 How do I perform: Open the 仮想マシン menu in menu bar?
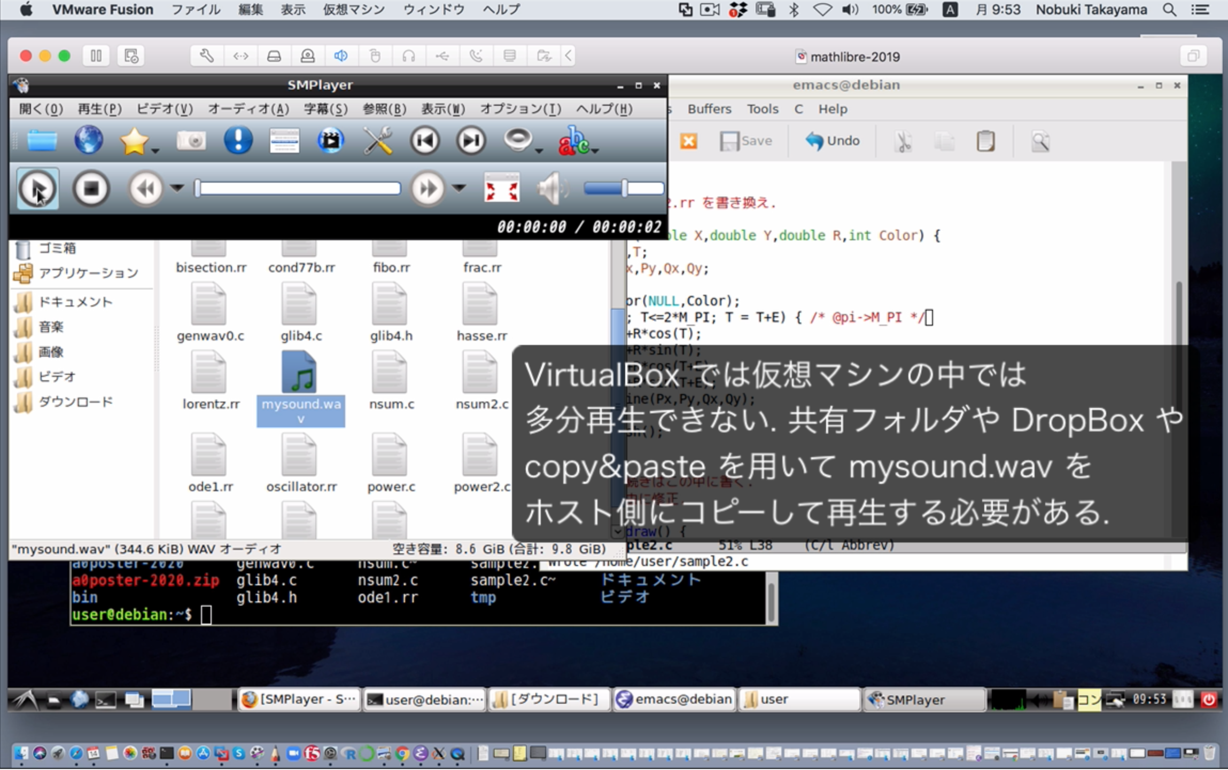point(354,10)
